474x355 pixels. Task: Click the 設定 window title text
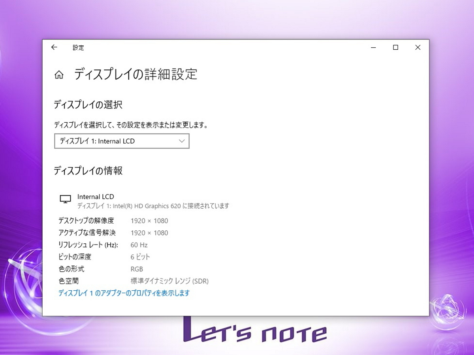pyautogui.click(x=78, y=48)
